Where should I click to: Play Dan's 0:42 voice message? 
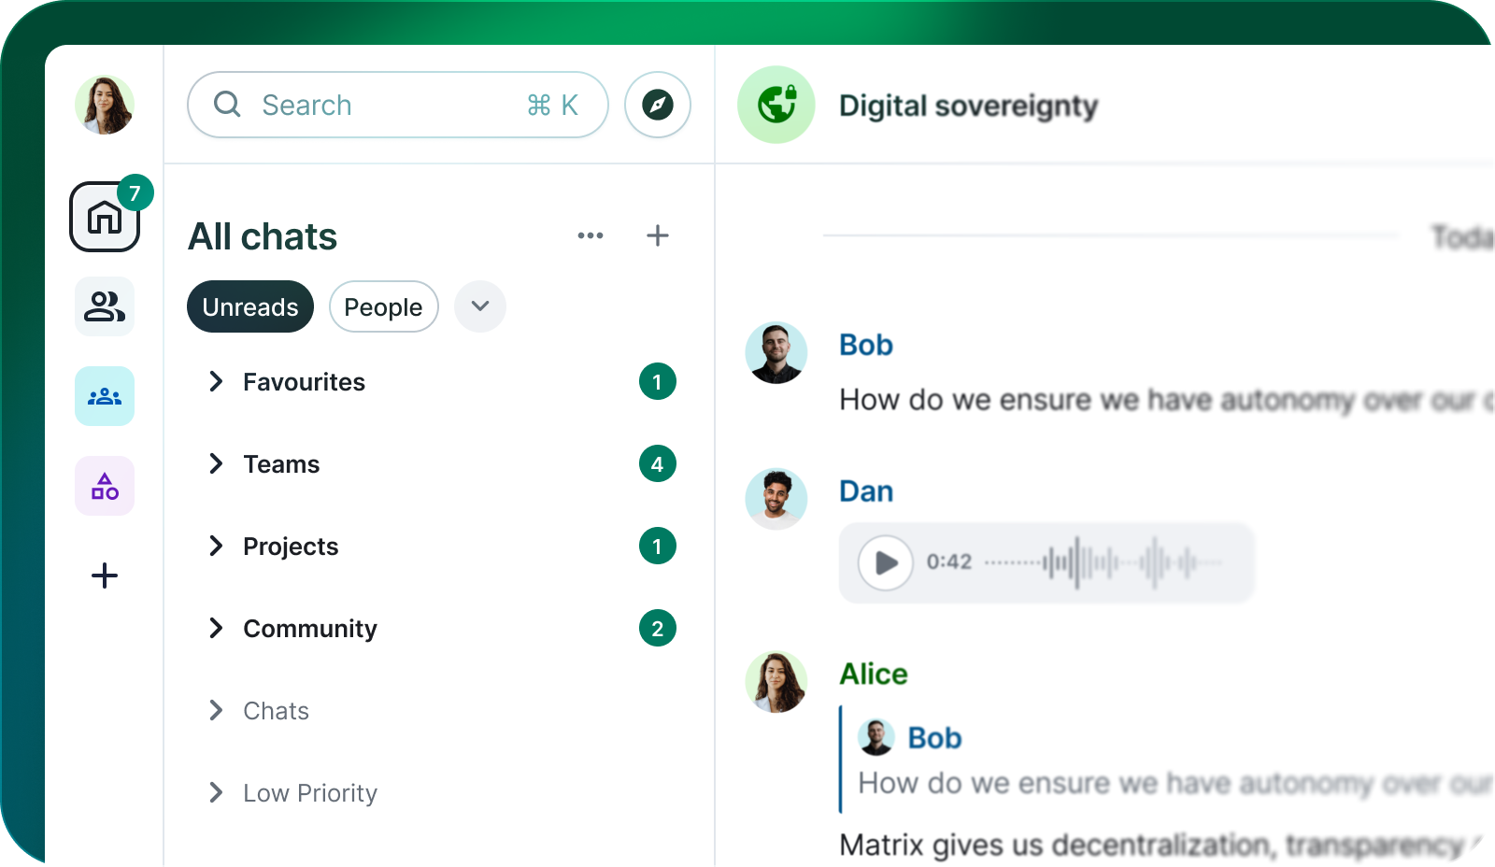pos(885,562)
